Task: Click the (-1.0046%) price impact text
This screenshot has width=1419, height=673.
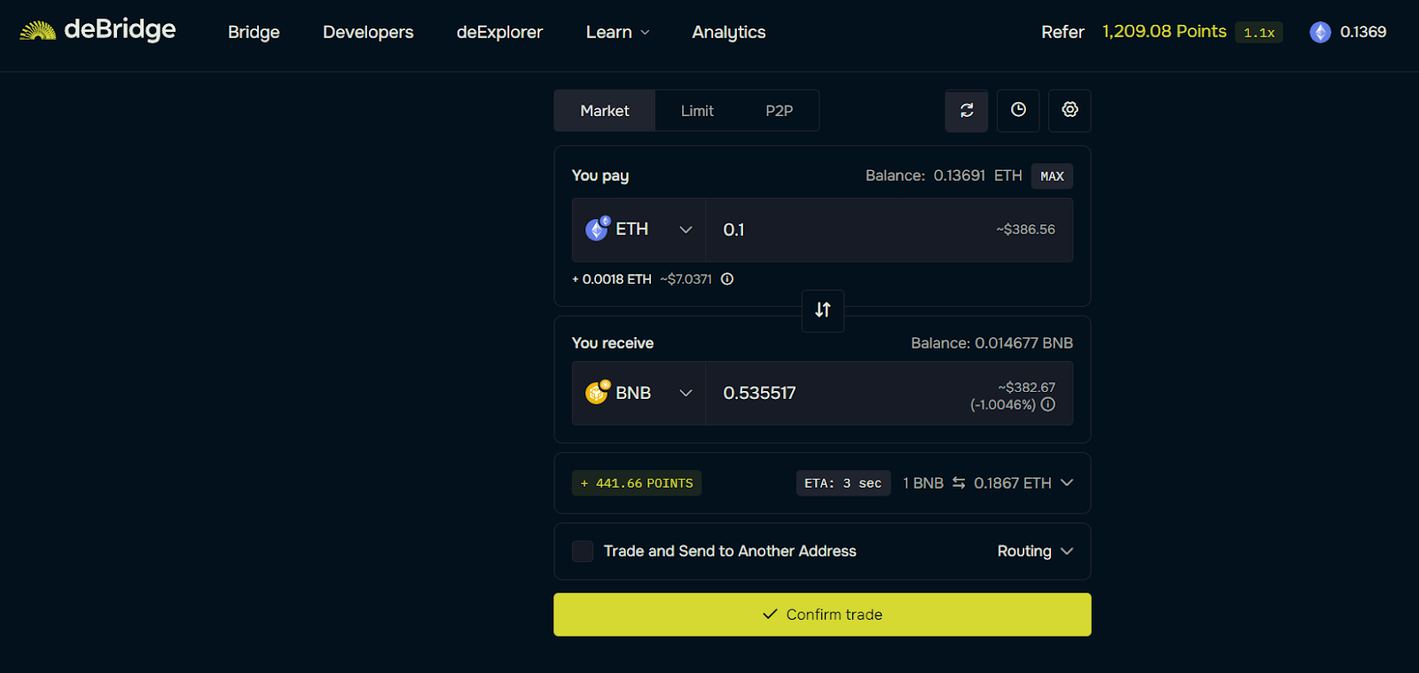Action: click(x=1003, y=404)
